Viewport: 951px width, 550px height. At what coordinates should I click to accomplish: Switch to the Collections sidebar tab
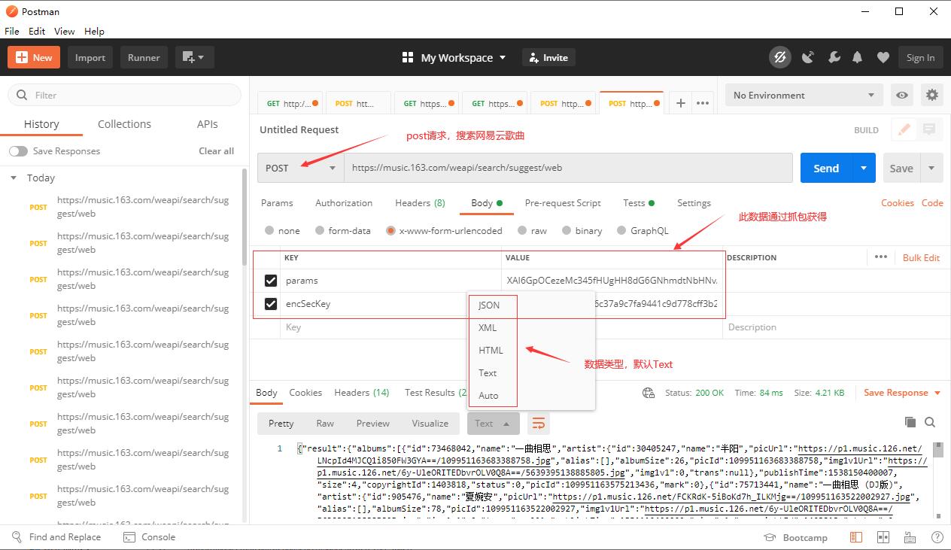click(124, 124)
